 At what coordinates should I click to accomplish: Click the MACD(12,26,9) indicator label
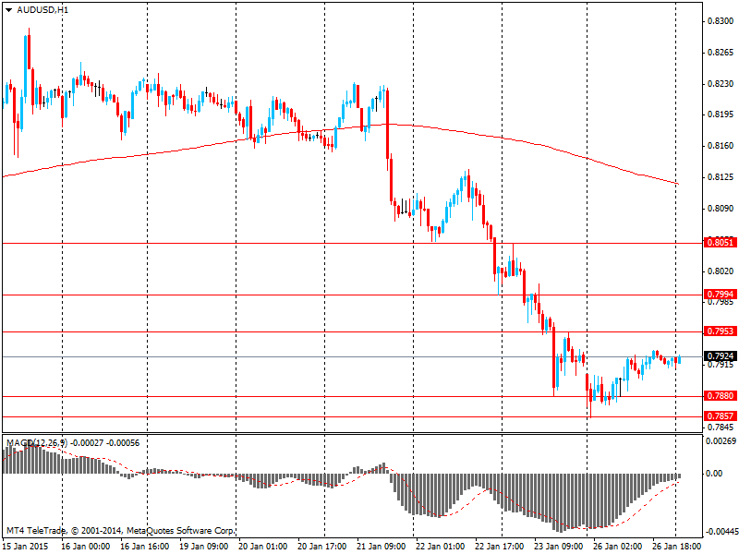tap(37, 443)
